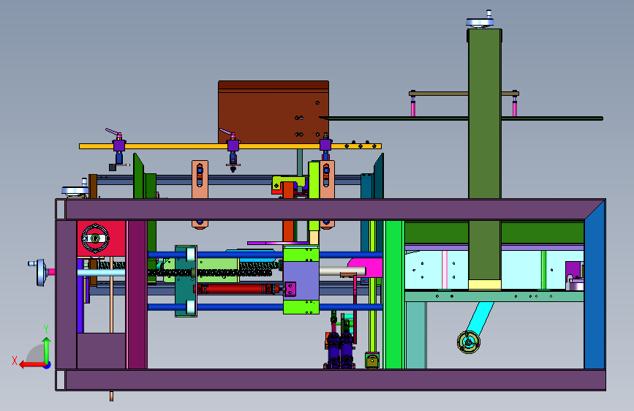Select the maroon vertical post on the left
The image size is (634, 411).
pos(137,295)
